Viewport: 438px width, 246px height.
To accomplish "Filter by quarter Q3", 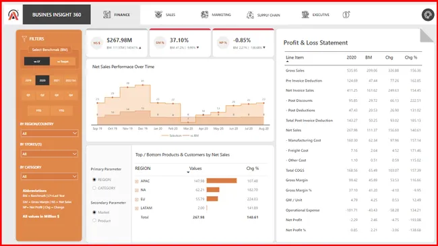I will [57, 95].
